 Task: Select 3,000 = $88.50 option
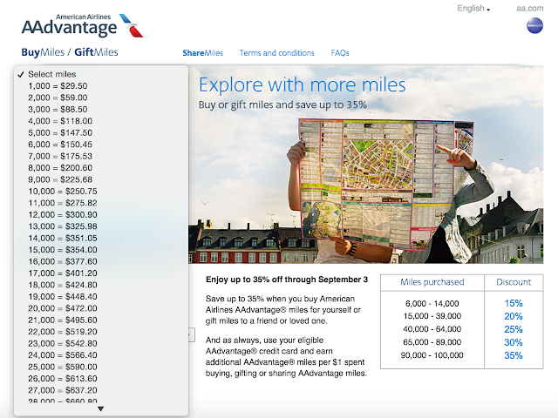tap(101, 110)
